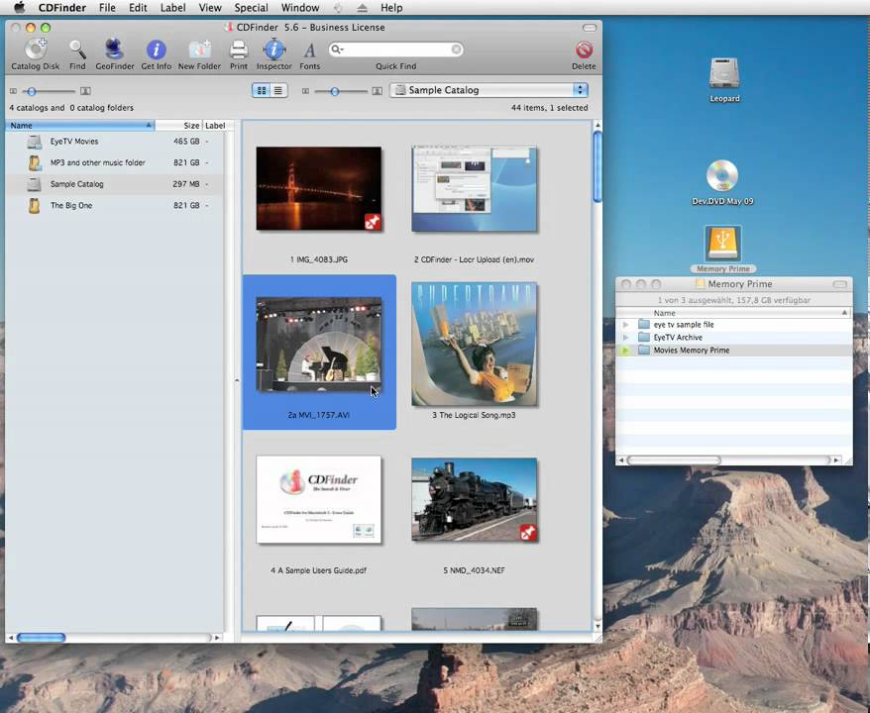
Task: Open the Edit menu
Action: point(138,8)
